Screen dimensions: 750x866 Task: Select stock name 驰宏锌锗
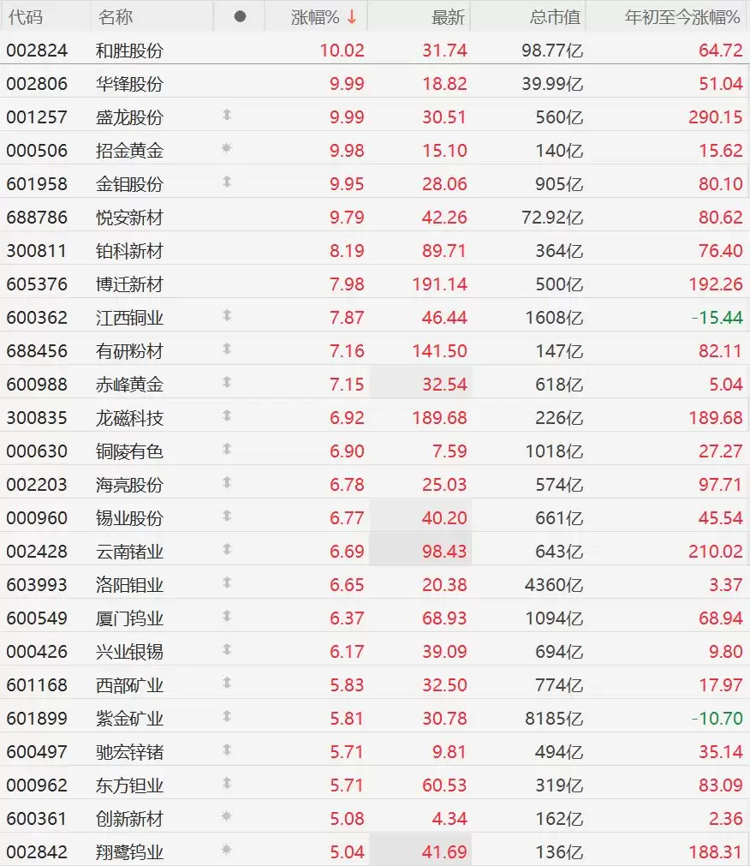(129, 752)
